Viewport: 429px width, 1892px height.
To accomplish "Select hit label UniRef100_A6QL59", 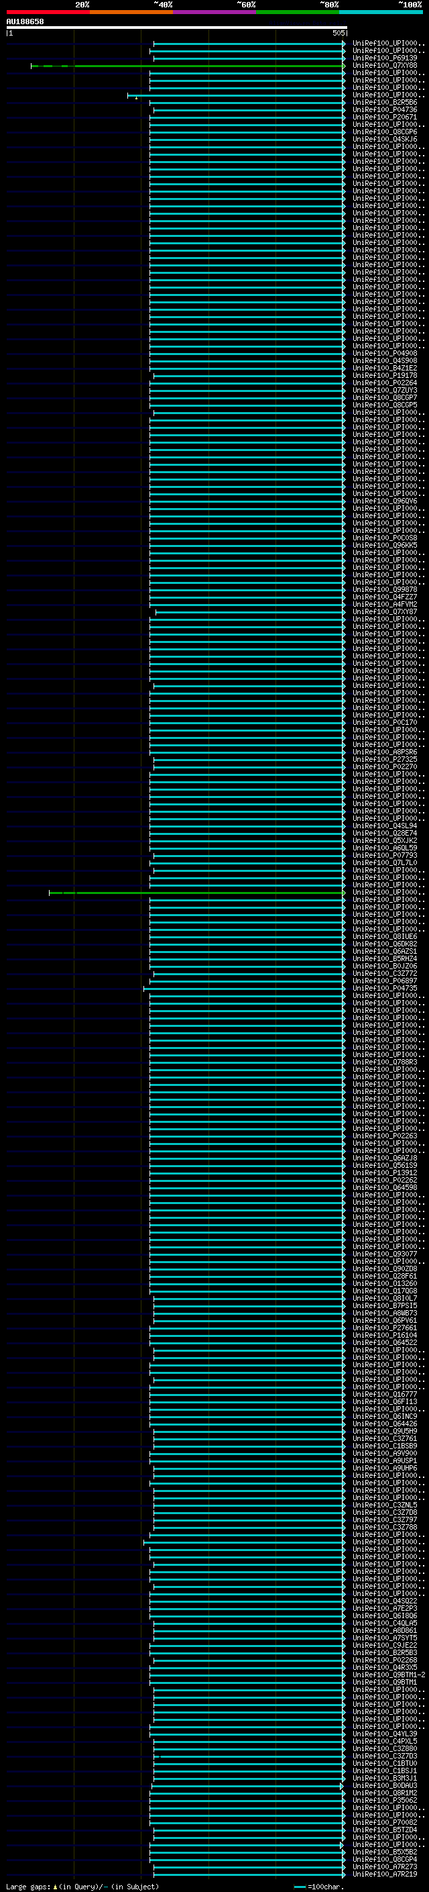I will [x=385, y=848].
